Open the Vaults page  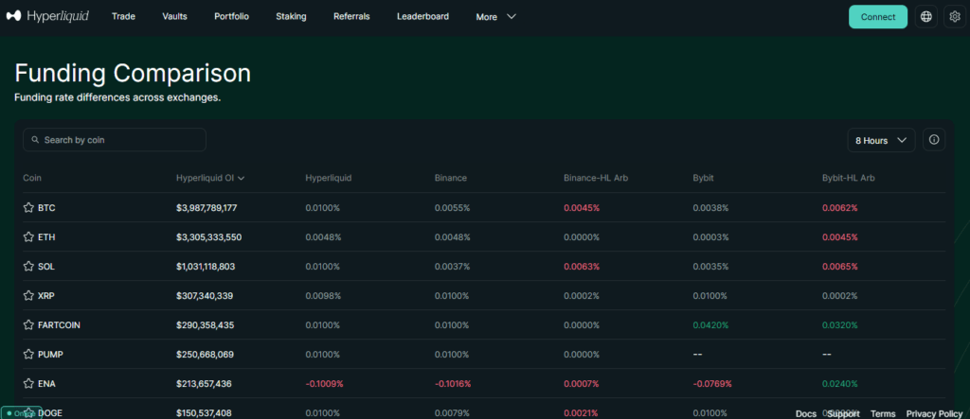(174, 17)
